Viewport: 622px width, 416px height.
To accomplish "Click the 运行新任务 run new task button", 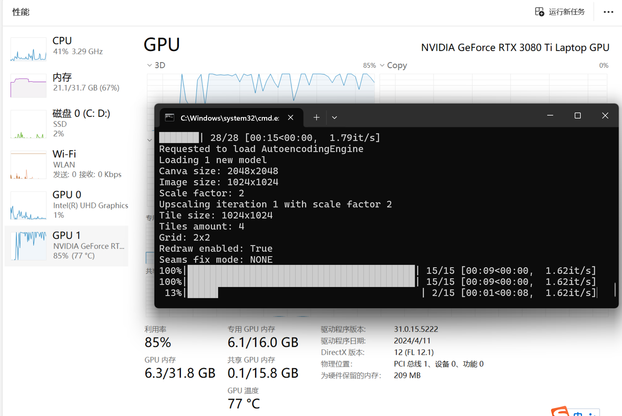I will 560,12.
